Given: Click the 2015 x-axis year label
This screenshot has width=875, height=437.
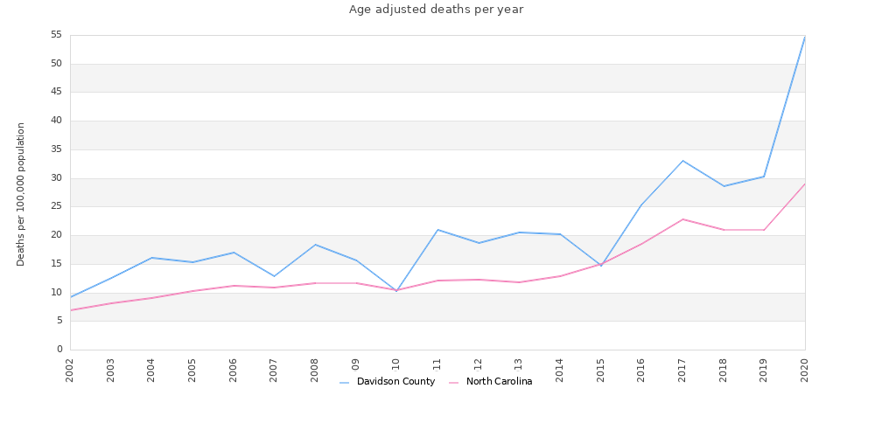Looking at the screenshot, I should (601, 369).
